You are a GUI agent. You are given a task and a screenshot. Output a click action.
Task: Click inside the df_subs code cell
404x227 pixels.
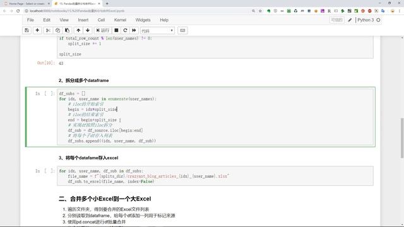click(x=215, y=117)
